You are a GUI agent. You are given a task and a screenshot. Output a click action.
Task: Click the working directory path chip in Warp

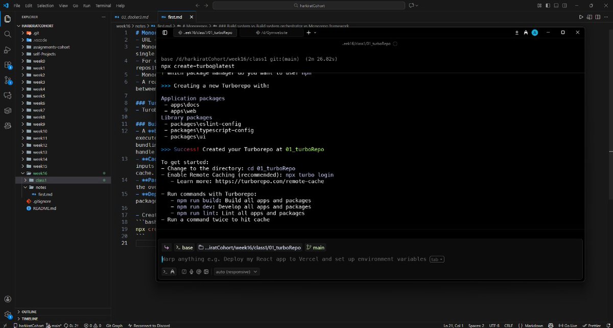(249, 247)
